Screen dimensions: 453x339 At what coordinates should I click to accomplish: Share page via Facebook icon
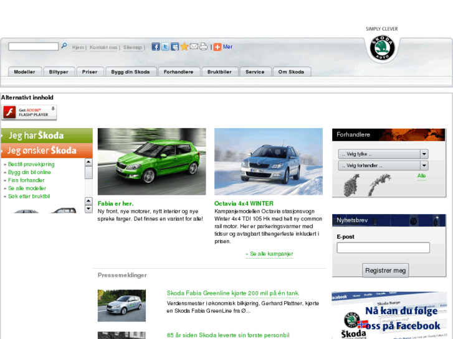click(156, 47)
